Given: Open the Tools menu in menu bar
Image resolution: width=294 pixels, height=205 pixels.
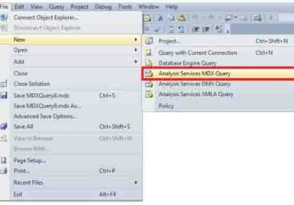Looking at the screenshot, I should click(x=125, y=7).
